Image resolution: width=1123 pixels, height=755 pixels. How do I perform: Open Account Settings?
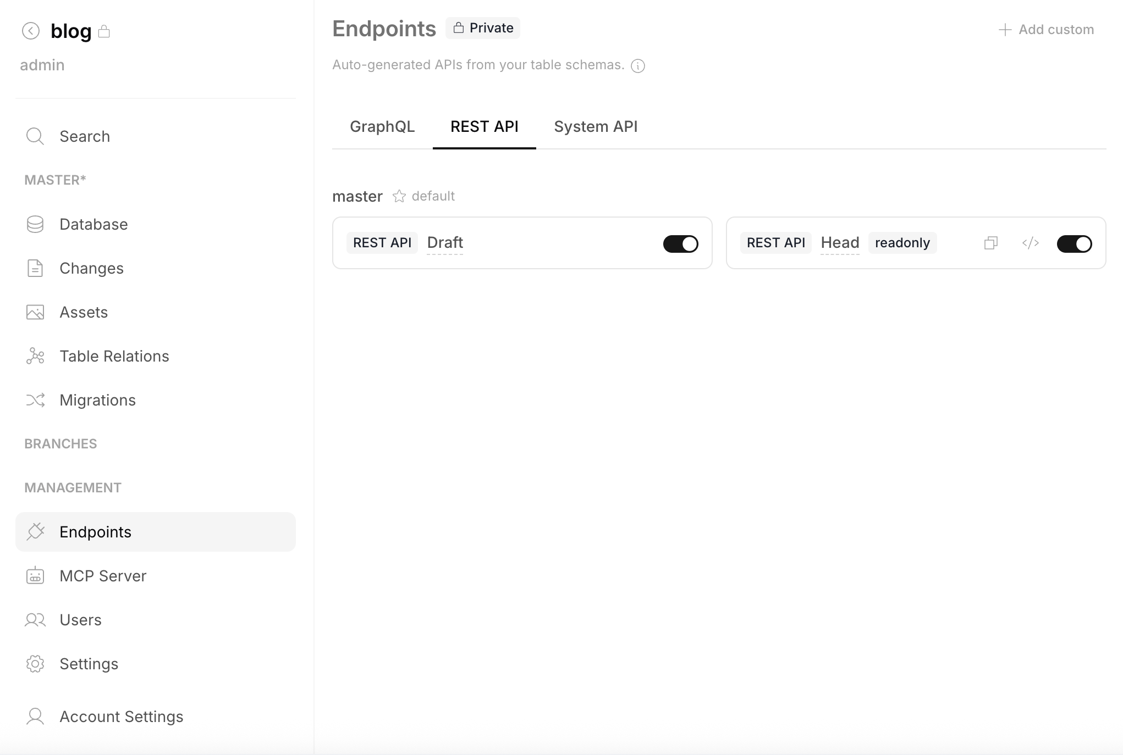click(x=121, y=716)
